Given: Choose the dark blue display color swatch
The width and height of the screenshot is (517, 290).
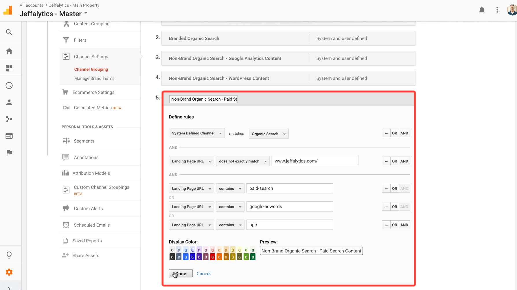Looking at the screenshot, I should point(192,257).
